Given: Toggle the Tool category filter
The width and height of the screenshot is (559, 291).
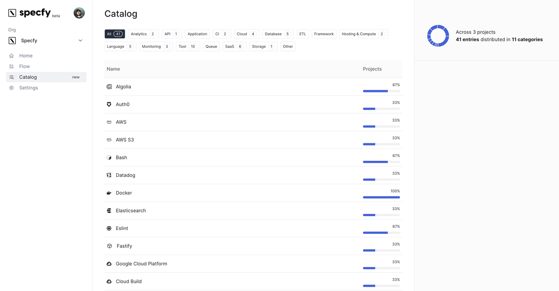Looking at the screenshot, I should pos(188,47).
